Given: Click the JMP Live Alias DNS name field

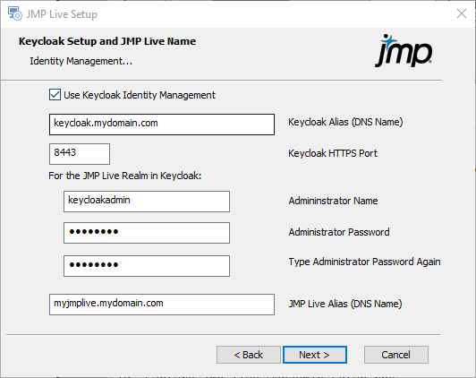Looking at the screenshot, I should pyautogui.click(x=162, y=305).
